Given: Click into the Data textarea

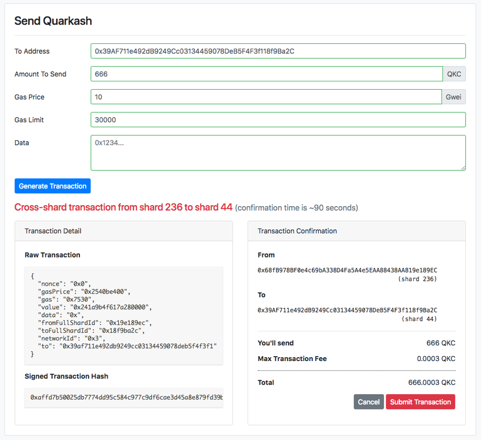Looking at the screenshot, I should point(278,153).
